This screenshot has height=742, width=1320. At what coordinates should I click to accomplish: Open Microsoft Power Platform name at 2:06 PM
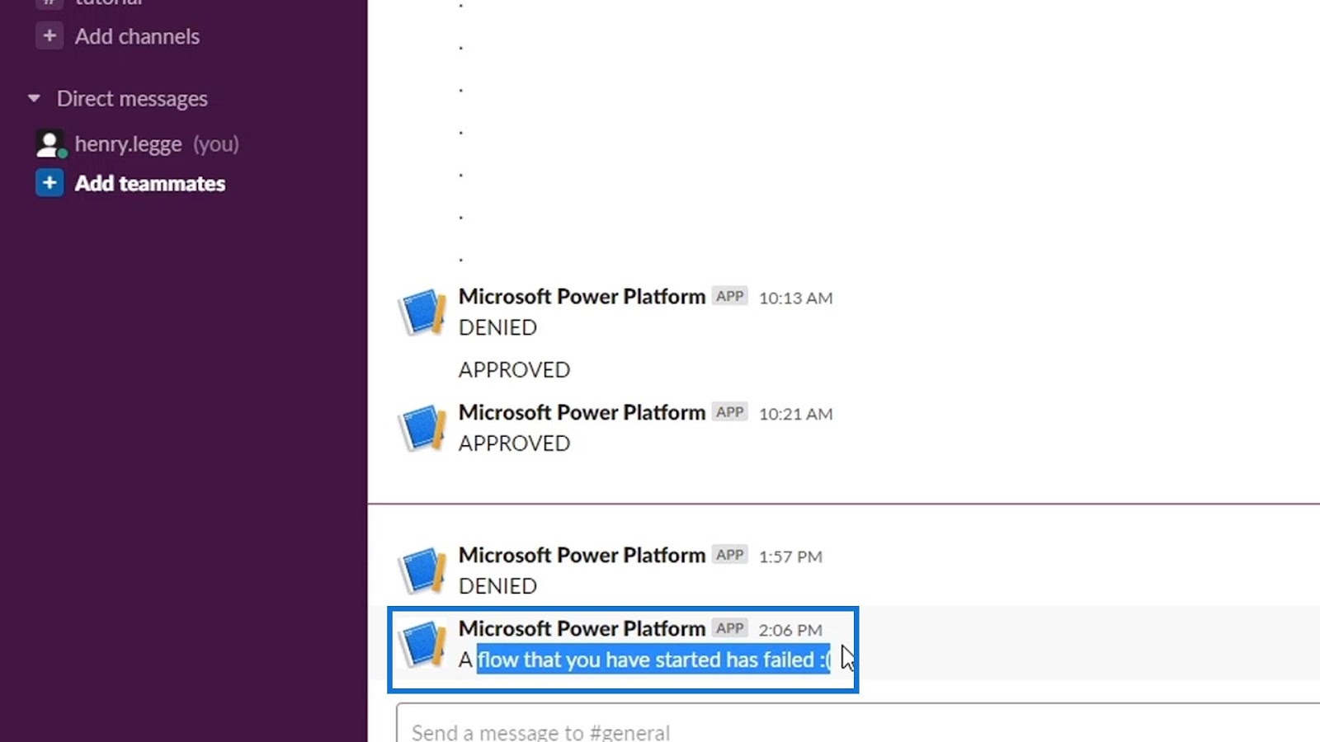point(582,628)
